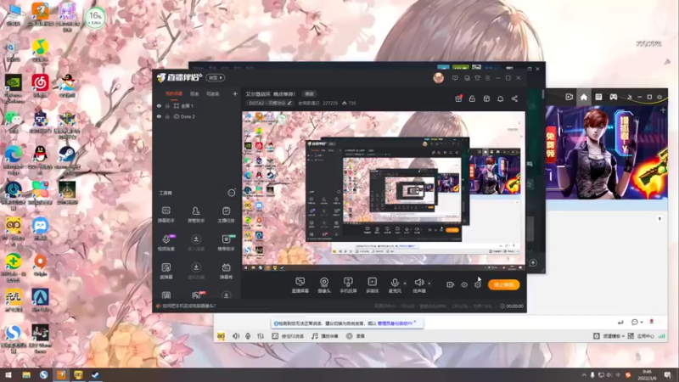This screenshot has width=679, height=382.
Task: Click the recording option in the YY bar
Action: (356, 336)
